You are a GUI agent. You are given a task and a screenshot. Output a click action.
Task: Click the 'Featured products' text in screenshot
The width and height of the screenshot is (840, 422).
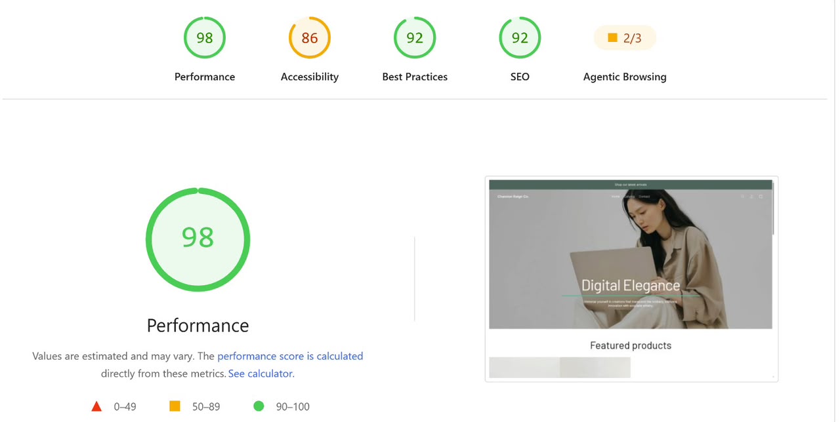[631, 345]
